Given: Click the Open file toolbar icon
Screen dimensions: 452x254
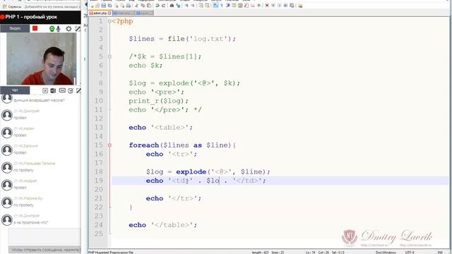Looking at the screenshot, I should 97,6.
